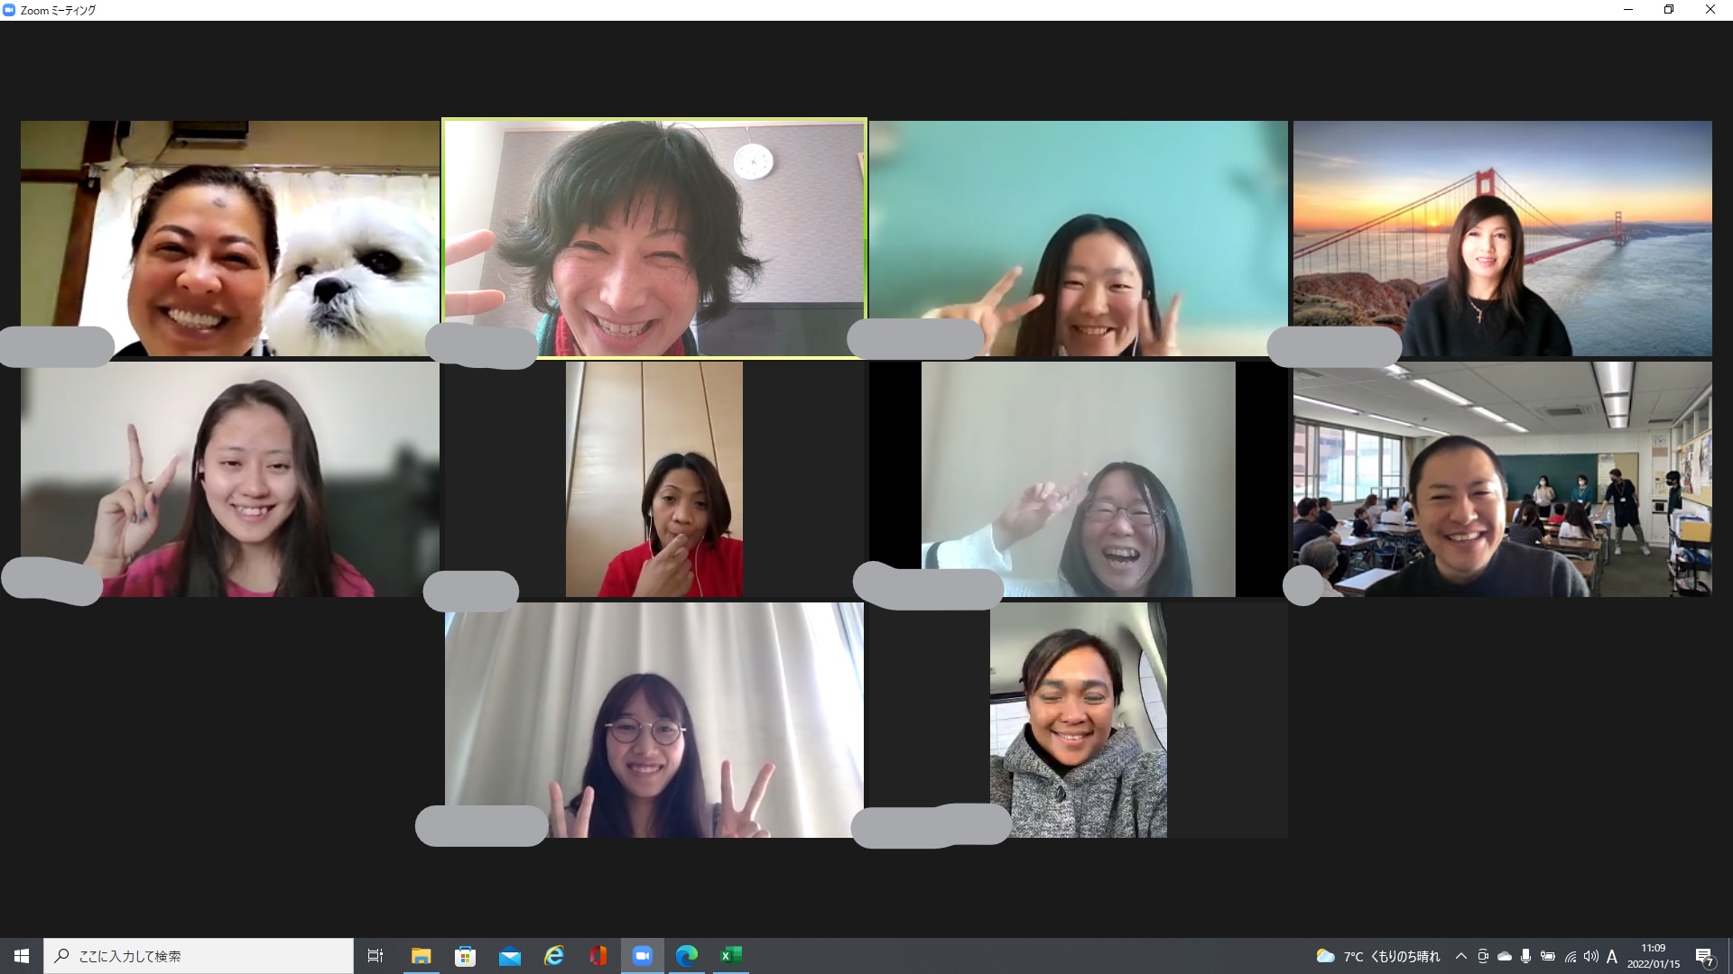Open the Windows Start menu
This screenshot has width=1733, height=974.
(22, 956)
